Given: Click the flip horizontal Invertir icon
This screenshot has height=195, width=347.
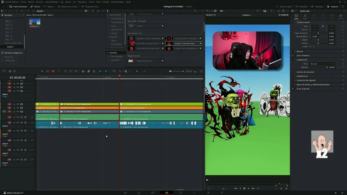Looking at the screenshot, I should [x=310, y=47].
